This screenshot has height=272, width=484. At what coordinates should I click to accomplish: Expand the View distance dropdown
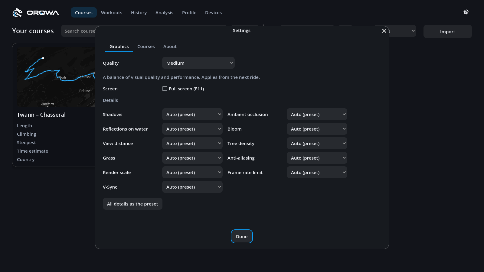click(192, 143)
